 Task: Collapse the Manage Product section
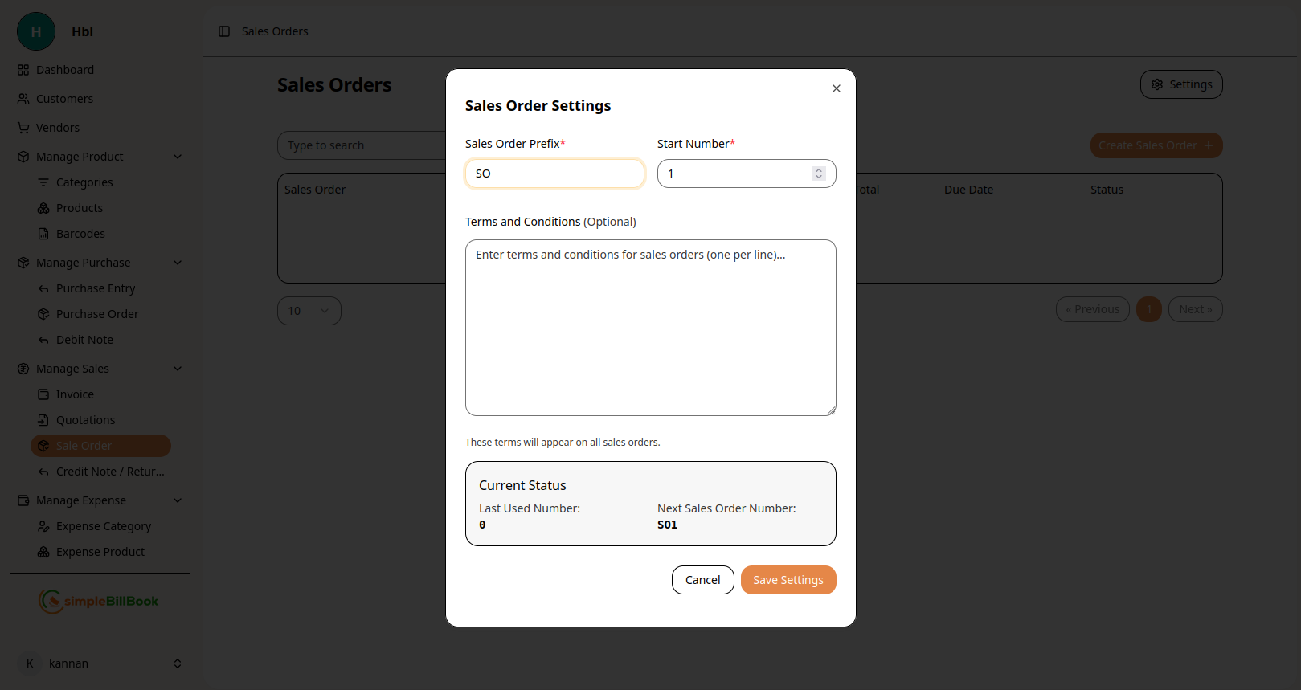pos(178,157)
